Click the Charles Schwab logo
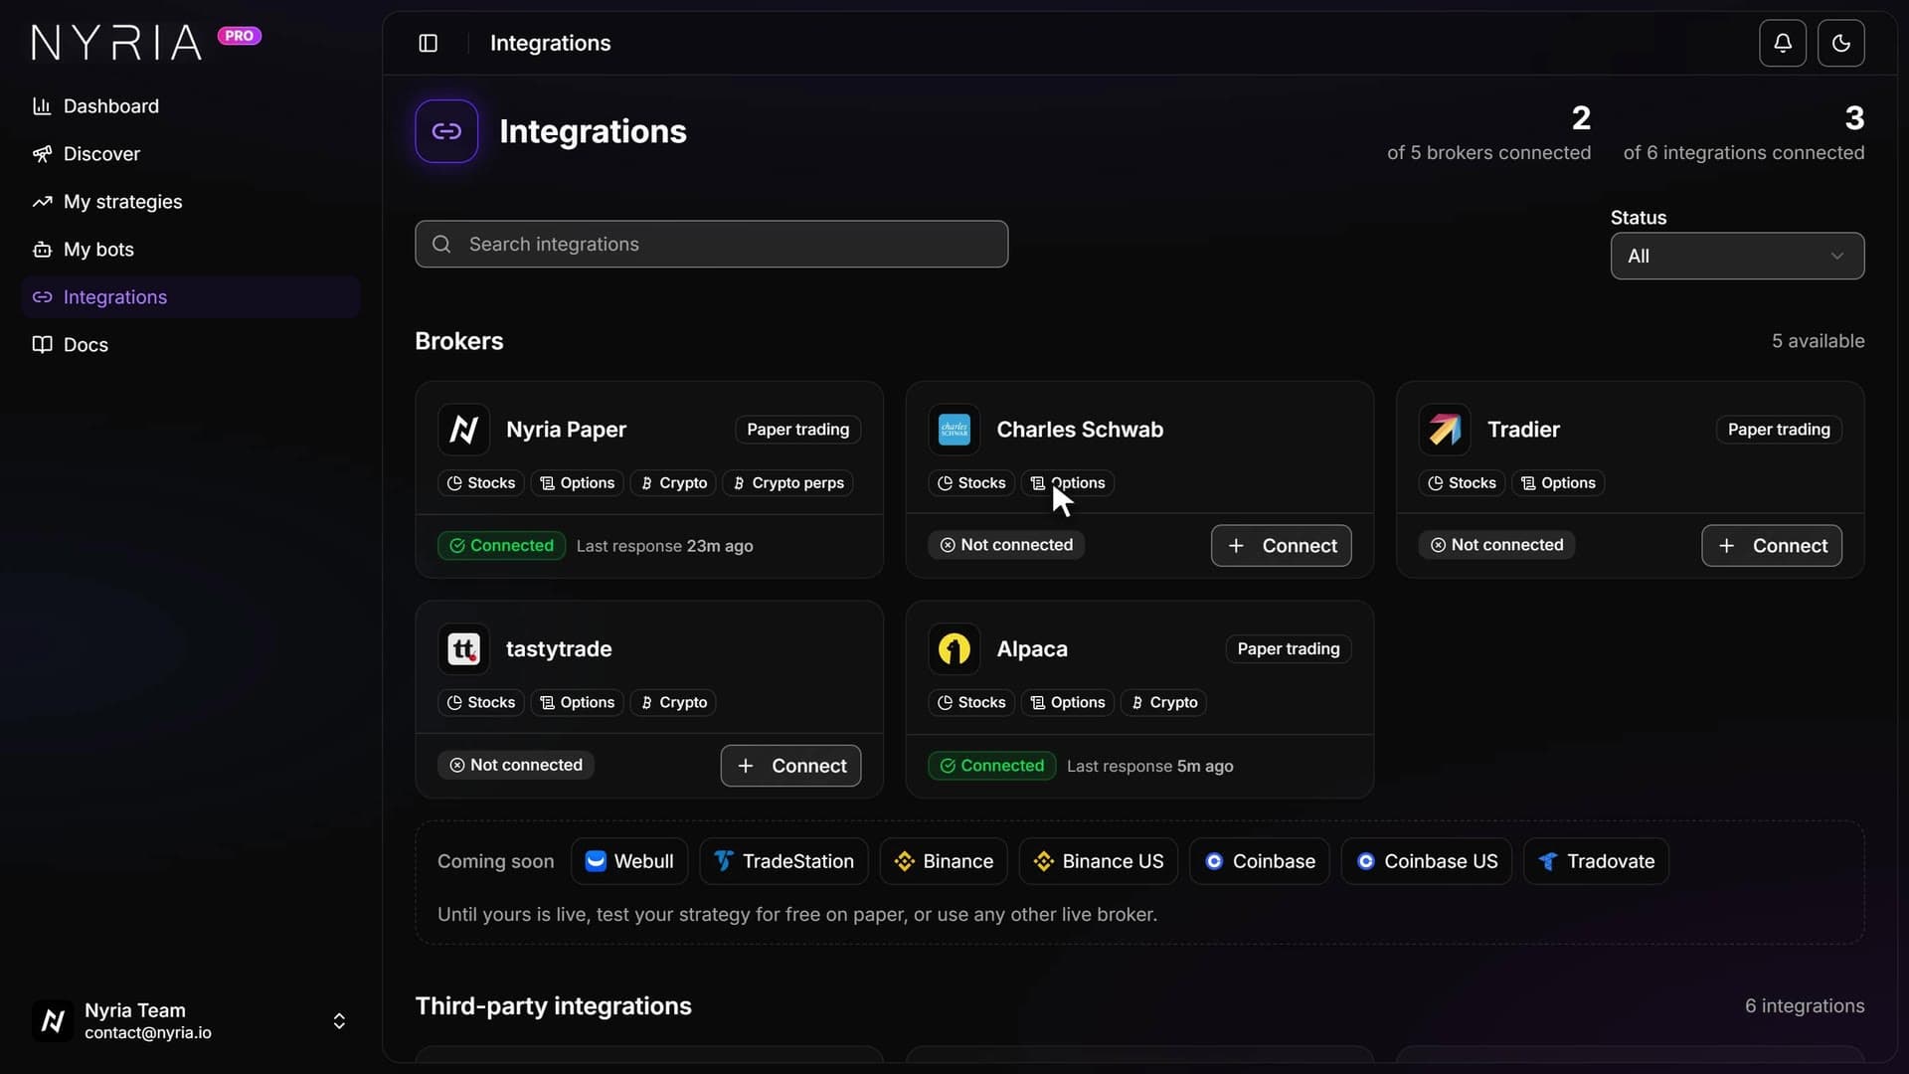The width and height of the screenshot is (1909, 1074). 954,430
